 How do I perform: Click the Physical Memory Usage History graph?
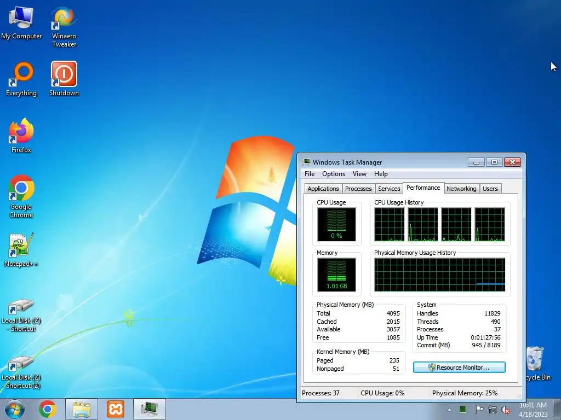tap(440, 275)
